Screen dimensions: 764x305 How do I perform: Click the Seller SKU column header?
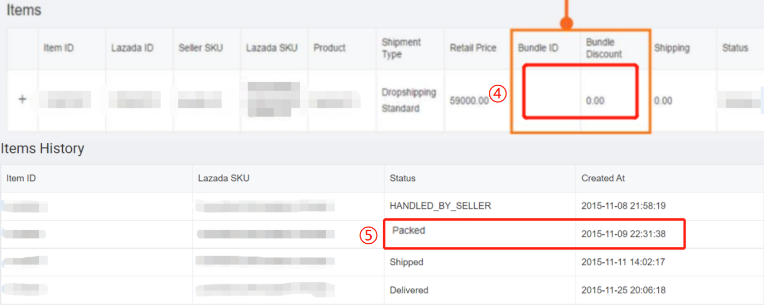point(201,48)
